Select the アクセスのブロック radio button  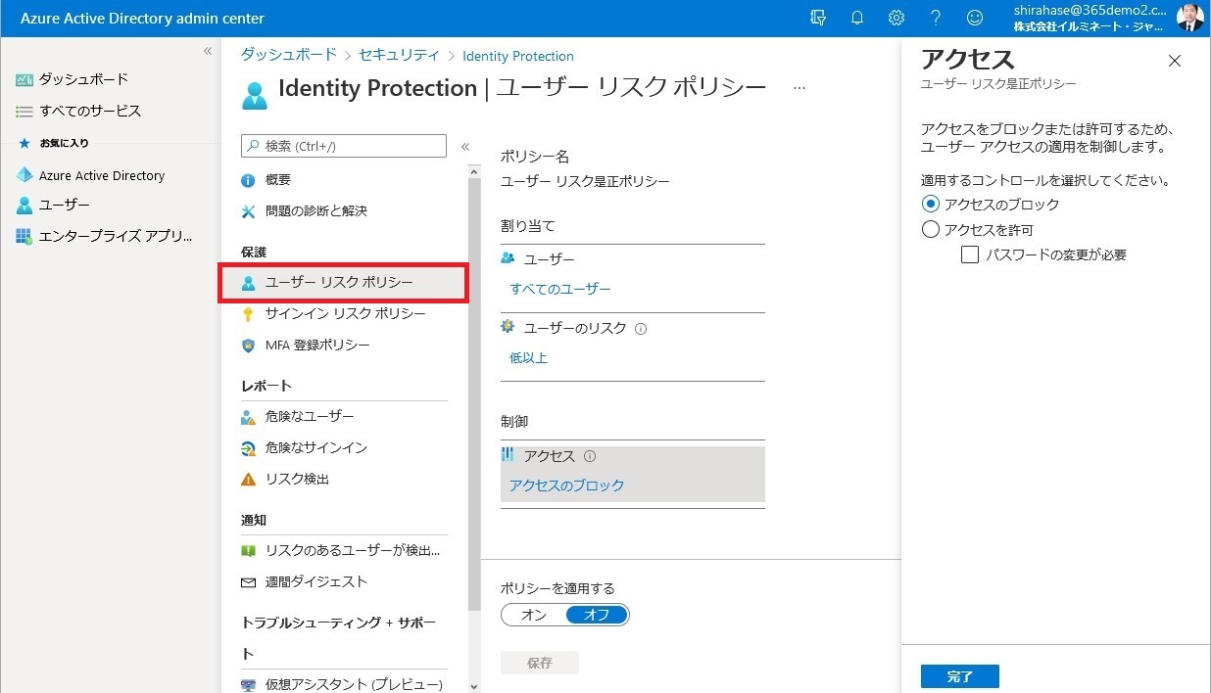point(931,205)
